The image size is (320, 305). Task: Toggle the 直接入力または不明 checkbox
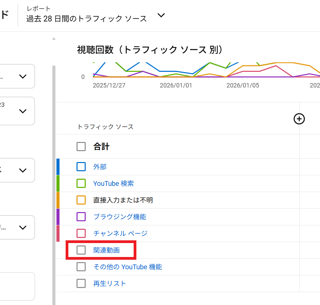click(81, 200)
